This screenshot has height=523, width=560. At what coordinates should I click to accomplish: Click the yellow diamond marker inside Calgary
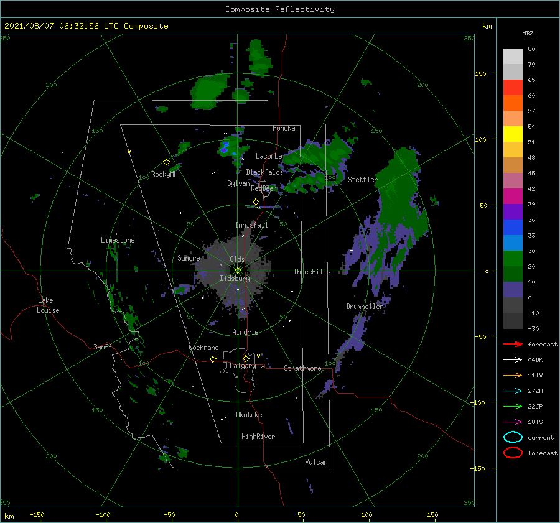coord(246,358)
